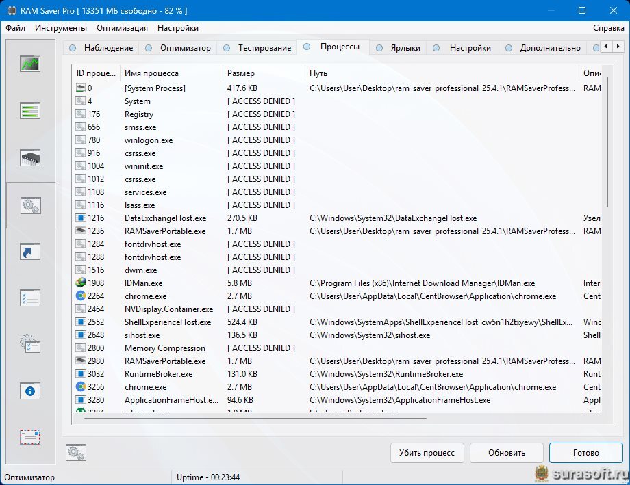Click the [System Process] row icon
This screenshot has height=485, width=630.
coord(81,88)
